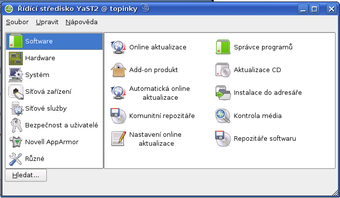Open Online aktualizace globe icon
Viewport: 340px width, 198px height.
coord(118,47)
